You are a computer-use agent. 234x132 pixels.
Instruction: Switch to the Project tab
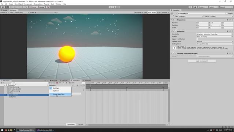[53, 81]
